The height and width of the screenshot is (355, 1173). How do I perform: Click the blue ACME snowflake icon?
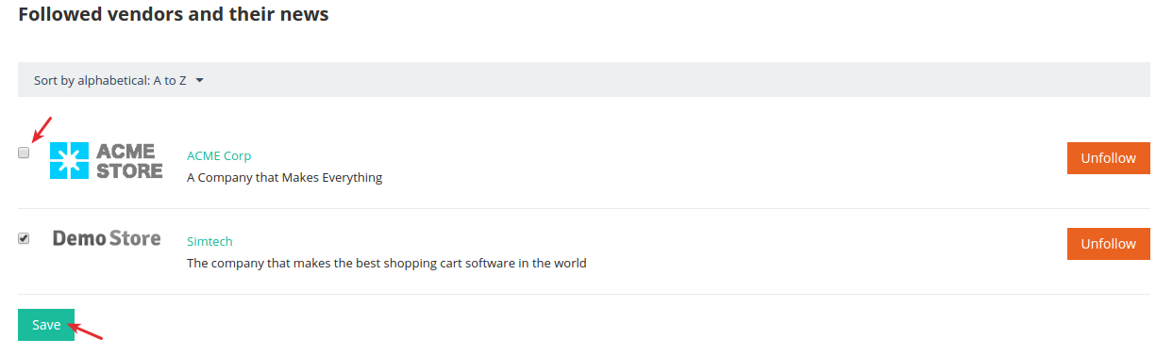[x=69, y=160]
